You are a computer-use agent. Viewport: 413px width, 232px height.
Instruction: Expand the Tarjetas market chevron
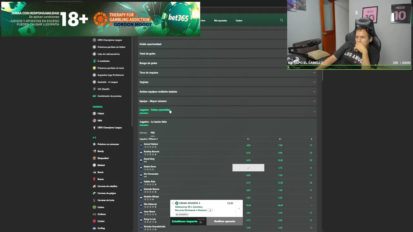click(x=314, y=82)
